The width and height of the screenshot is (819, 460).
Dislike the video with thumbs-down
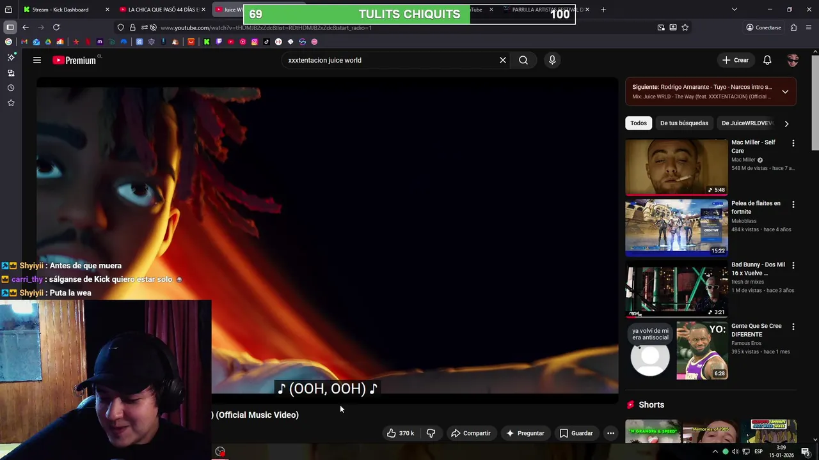tap(431, 433)
